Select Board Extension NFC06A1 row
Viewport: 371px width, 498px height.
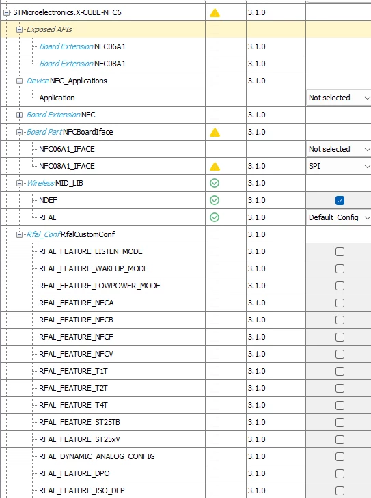[x=83, y=46]
